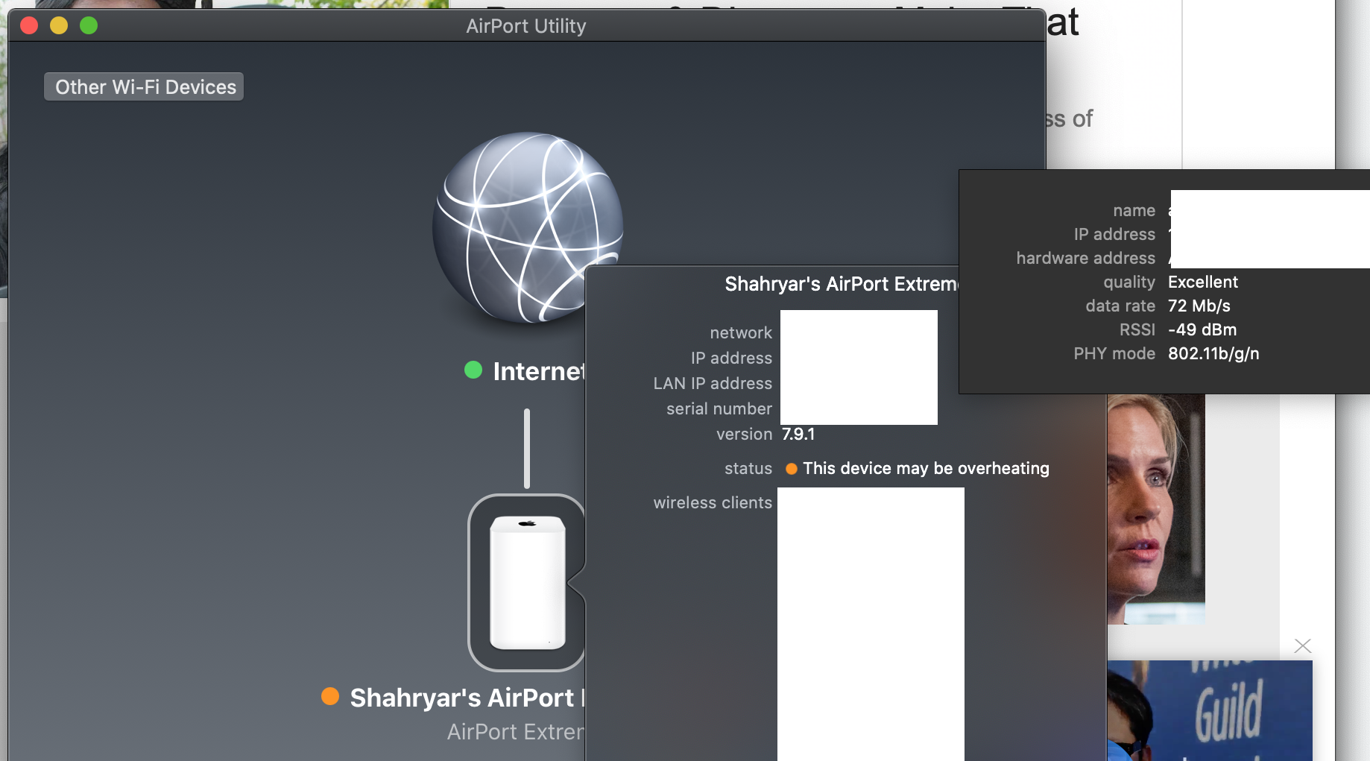Click the LAN IP address label
This screenshot has width=1370, height=761.
pyautogui.click(x=713, y=383)
